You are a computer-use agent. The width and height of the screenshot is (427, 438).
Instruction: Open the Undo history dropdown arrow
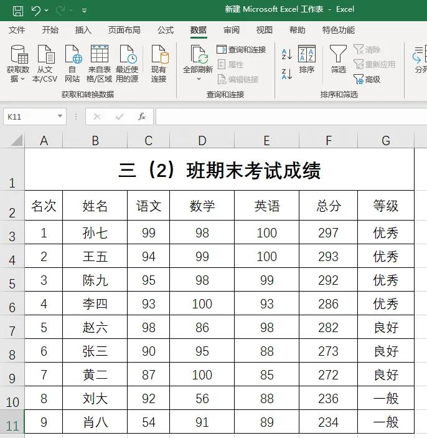[47, 11]
